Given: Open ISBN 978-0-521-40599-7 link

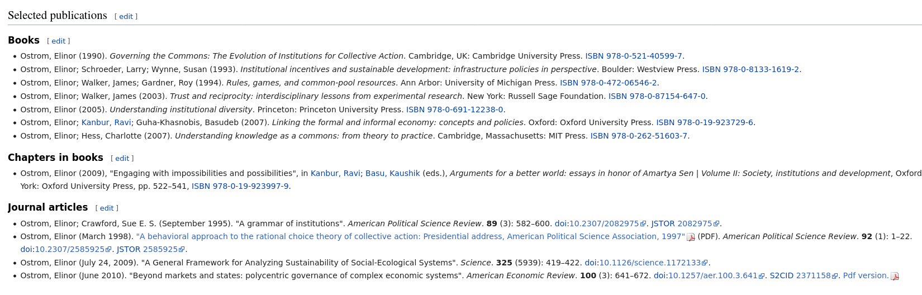Looking at the screenshot, I should point(634,56).
